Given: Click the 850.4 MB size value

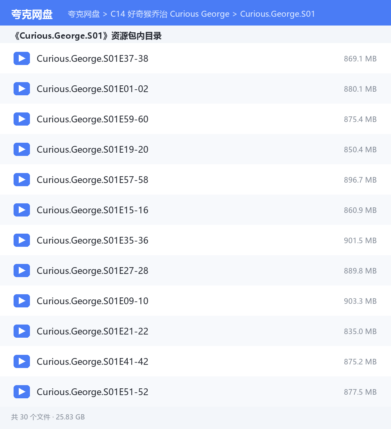Looking at the screenshot, I should (x=360, y=150).
